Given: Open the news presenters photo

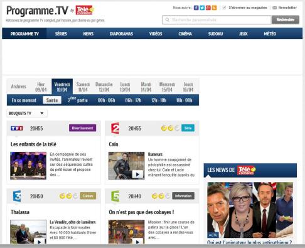Looking at the screenshot, I should (250, 210).
